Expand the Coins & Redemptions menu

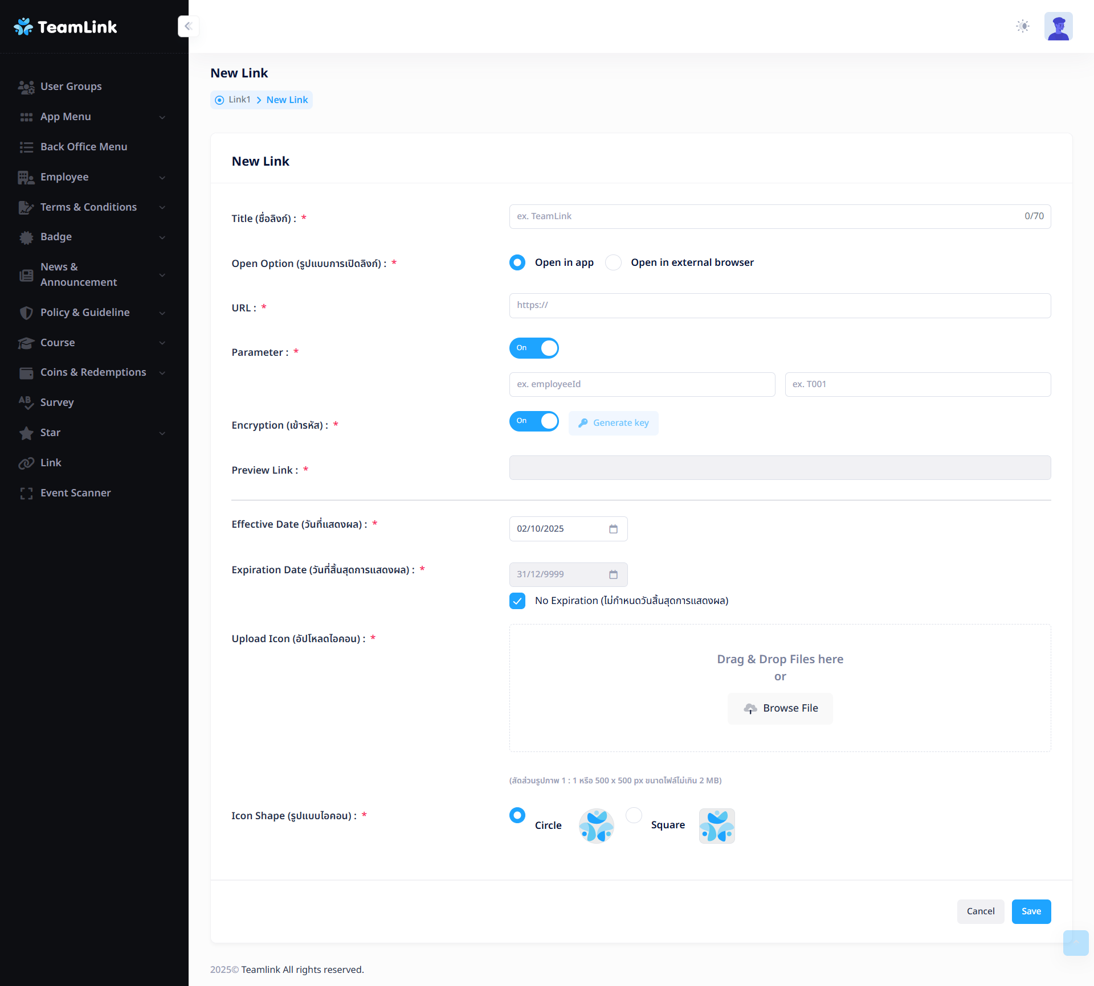[x=94, y=372]
